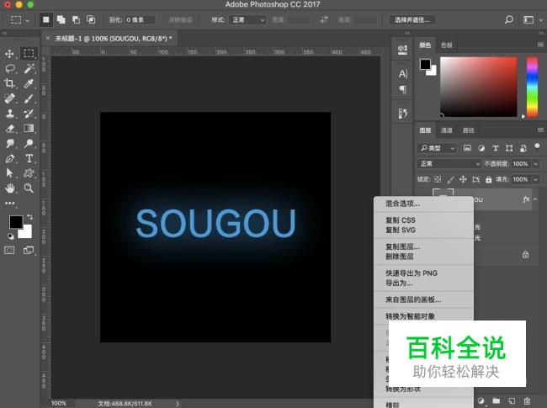Choose Duplicate Layer in context menu
The height and width of the screenshot is (408, 547).
tap(402, 246)
